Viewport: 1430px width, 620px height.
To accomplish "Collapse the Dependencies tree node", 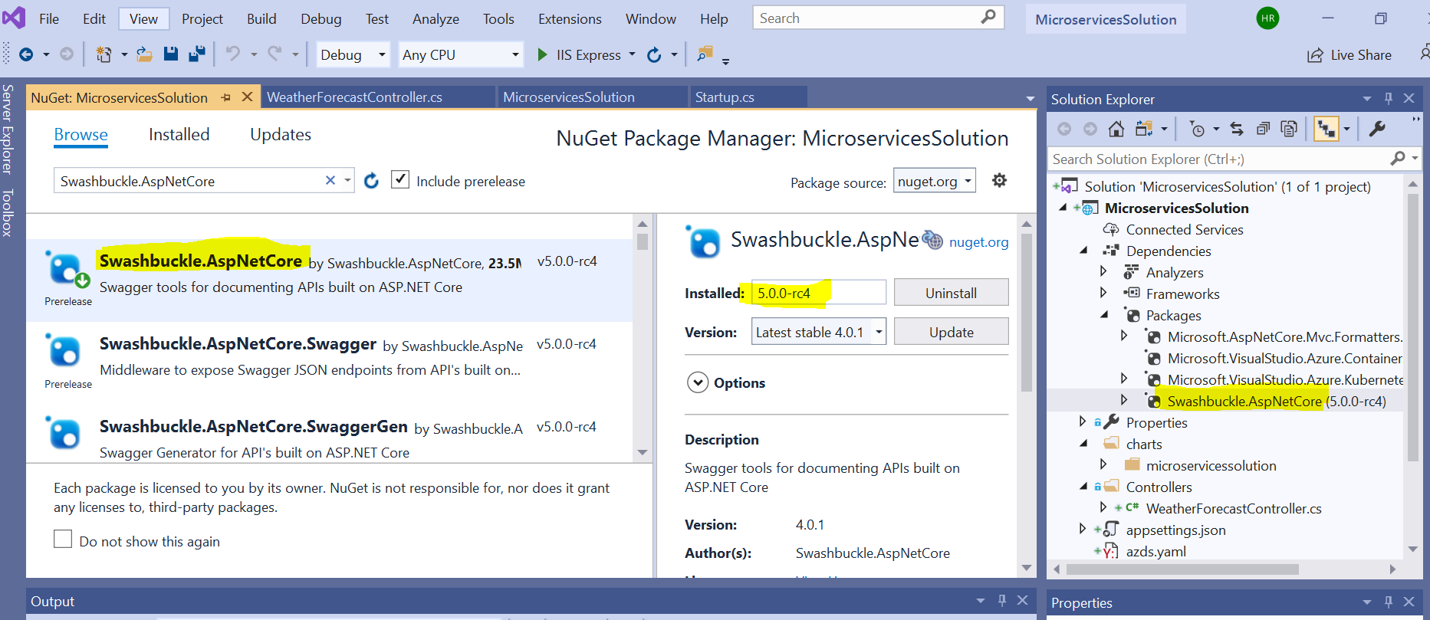I will [x=1083, y=251].
